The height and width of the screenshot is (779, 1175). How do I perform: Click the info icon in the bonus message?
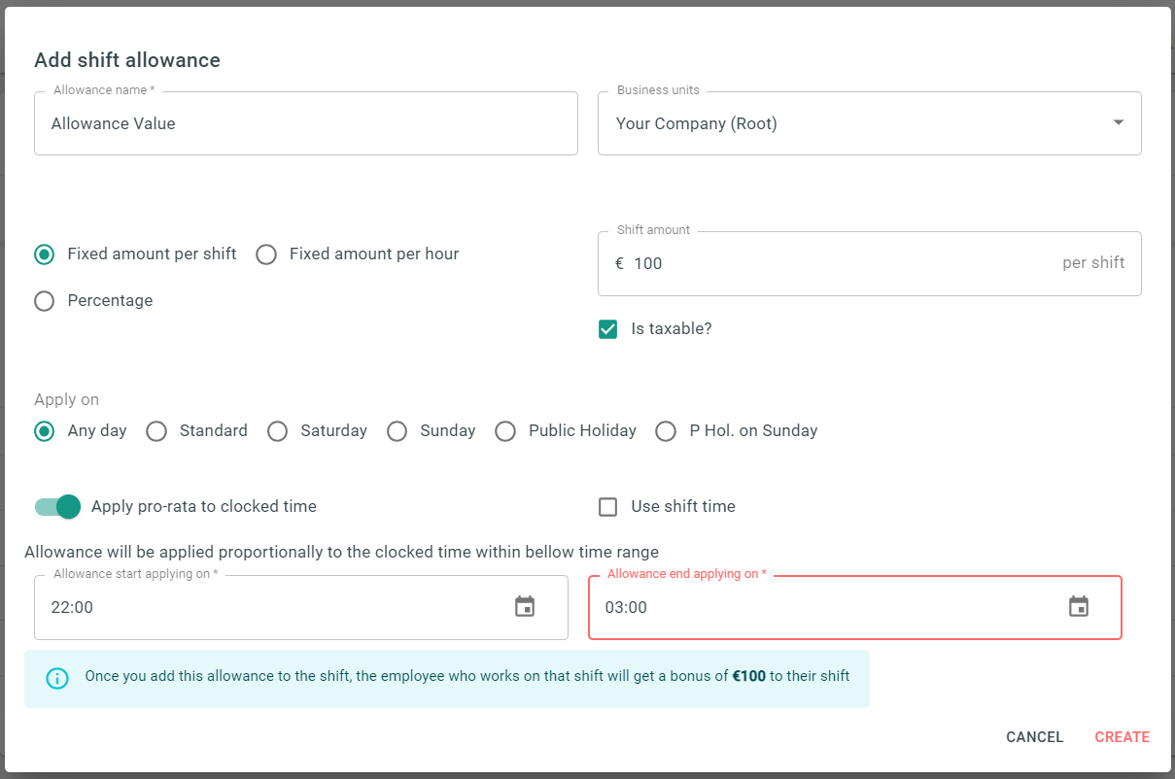pyautogui.click(x=57, y=678)
